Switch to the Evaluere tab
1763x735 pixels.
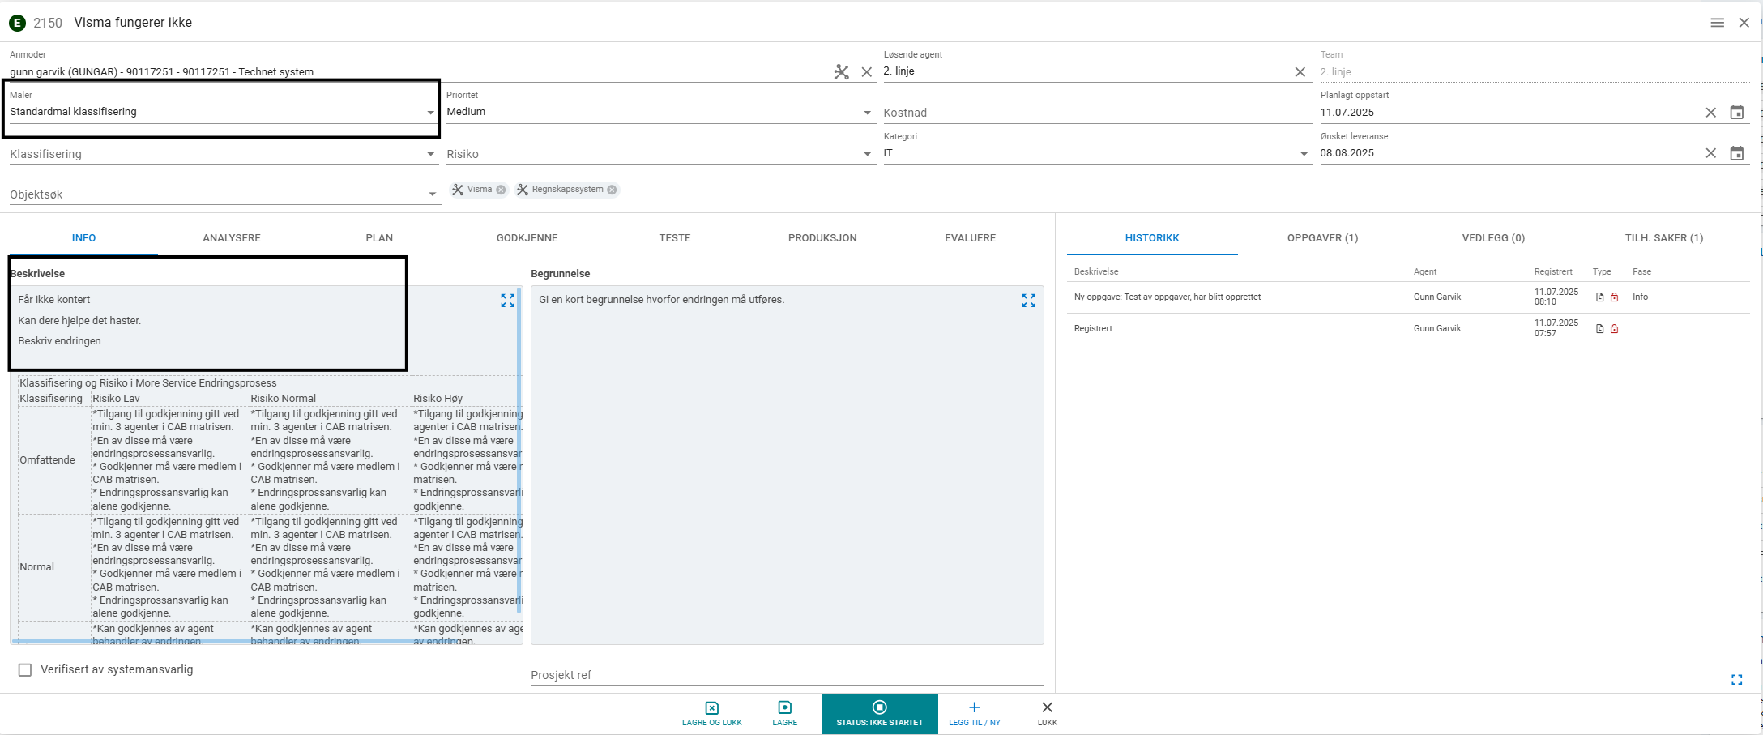click(x=971, y=238)
